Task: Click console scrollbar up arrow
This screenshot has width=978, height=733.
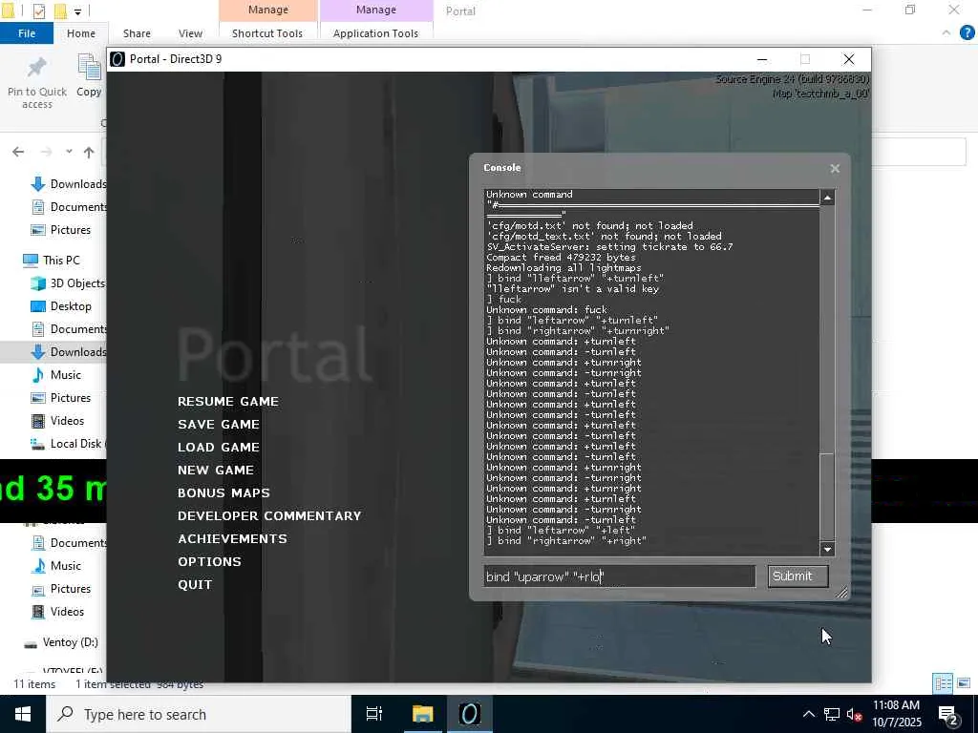Action: click(827, 198)
